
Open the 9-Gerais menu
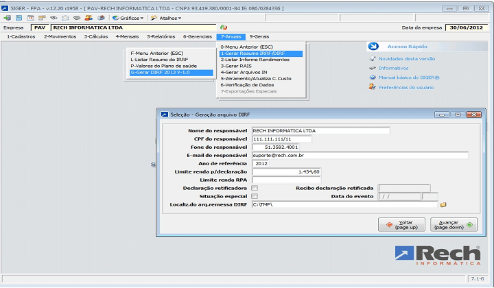pos(259,36)
